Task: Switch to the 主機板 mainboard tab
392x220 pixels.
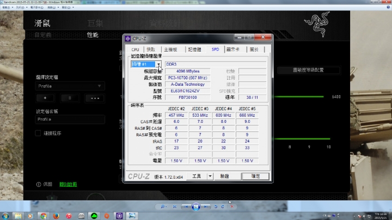Action: click(171, 49)
